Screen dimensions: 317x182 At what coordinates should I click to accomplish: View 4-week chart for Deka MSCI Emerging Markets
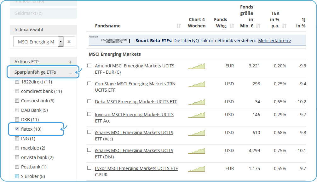pyautogui.click(x=197, y=102)
